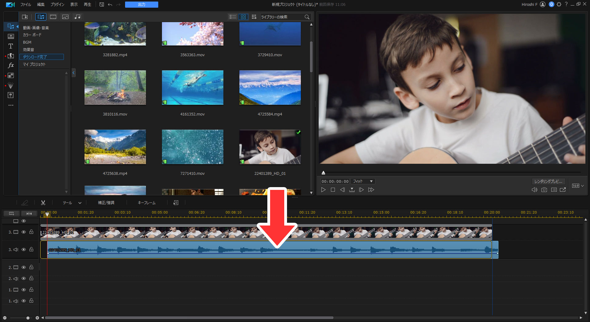Filter library to audio only
This screenshot has width=590, height=322.
tap(78, 17)
